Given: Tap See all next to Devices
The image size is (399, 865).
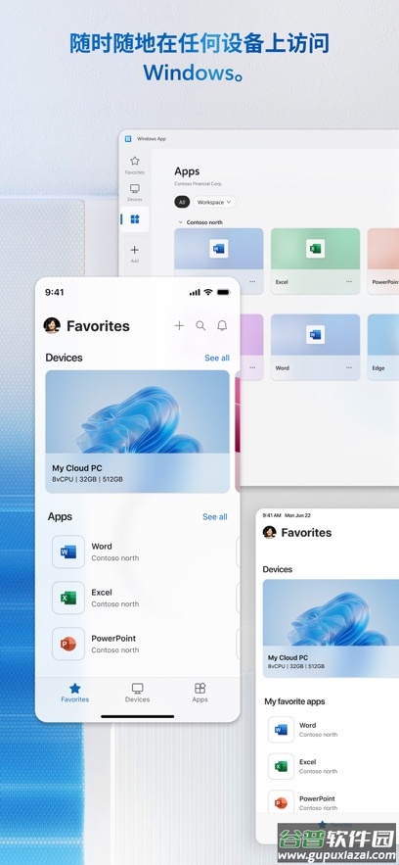Looking at the screenshot, I should [217, 358].
